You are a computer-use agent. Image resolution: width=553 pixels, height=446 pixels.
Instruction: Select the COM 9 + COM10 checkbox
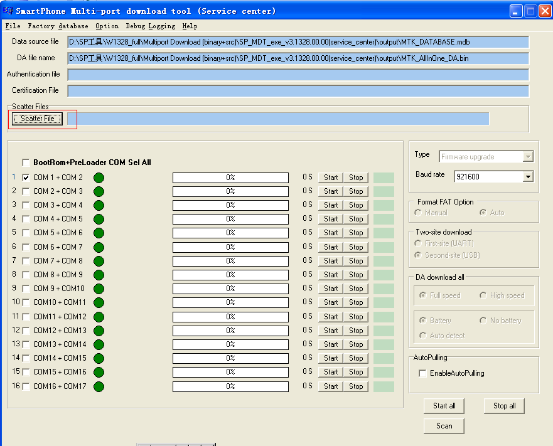tap(26, 289)
